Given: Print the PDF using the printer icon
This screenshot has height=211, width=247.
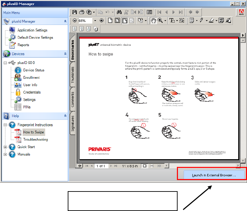Looking at the screenshot, I should [x=82, y=12].
